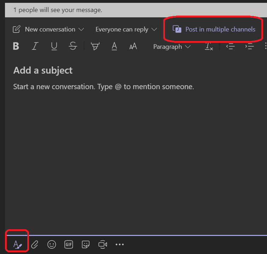Clear all text formatting
The width and height of the screenshot is (267, 254).
[209, 47]
